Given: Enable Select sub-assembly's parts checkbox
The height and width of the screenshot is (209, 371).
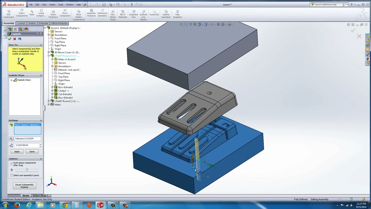Looking at the screenshot, I should coord(12,175).
